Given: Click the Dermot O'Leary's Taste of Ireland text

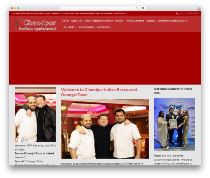Looking at the screenshot, I should [34, 153].
